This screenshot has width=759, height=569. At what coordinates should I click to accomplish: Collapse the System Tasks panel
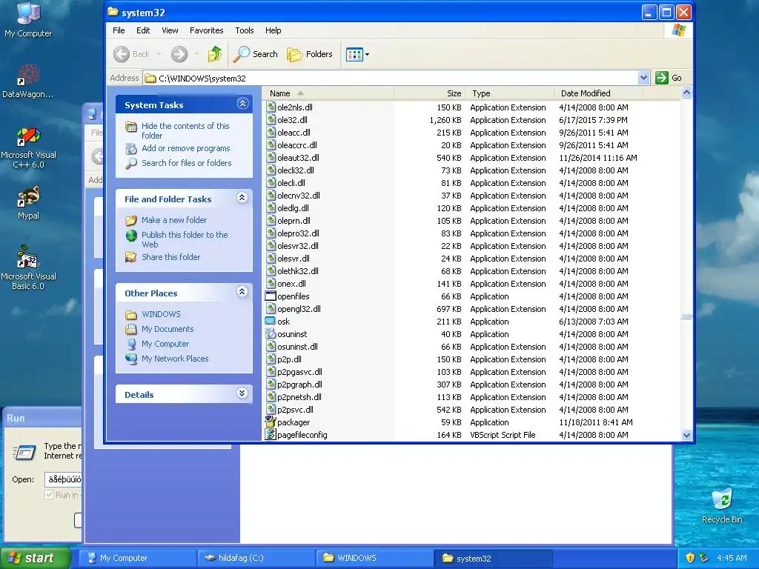[x=242, y=104]
